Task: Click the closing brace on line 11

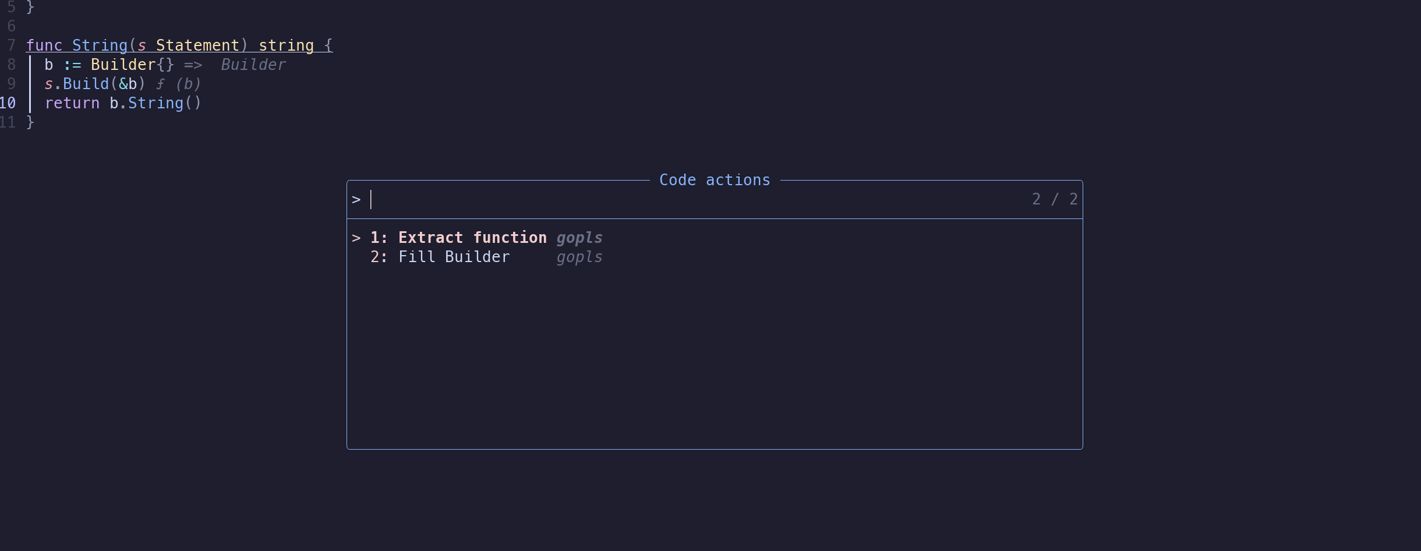Action: click(30, 122)
